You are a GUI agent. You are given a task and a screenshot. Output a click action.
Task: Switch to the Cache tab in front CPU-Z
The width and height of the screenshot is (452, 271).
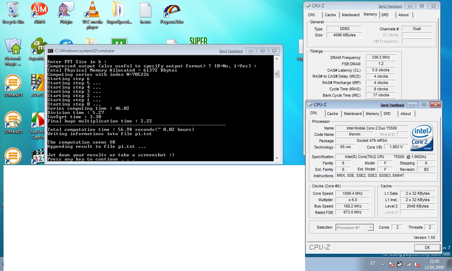[332, 114]
